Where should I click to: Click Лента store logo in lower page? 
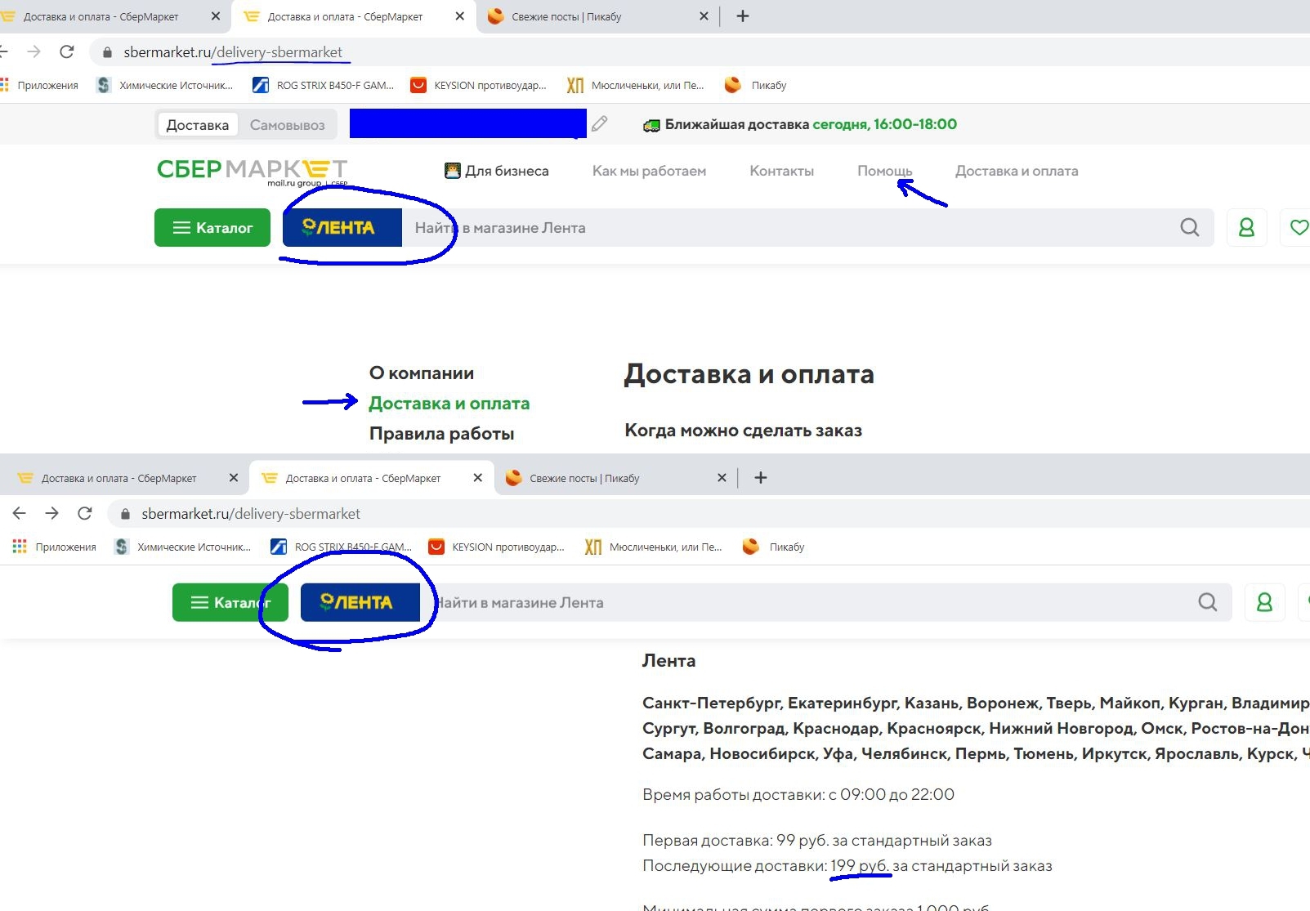(x=360, y=603)
